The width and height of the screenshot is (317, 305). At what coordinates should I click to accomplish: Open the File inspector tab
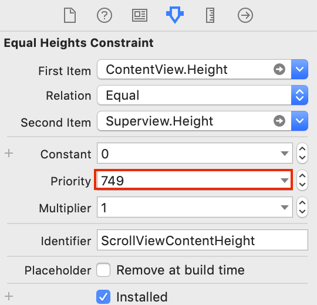pyautogui.click(x=70, y=15)
